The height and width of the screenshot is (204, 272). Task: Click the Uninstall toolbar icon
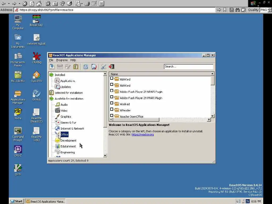[60, 67]
